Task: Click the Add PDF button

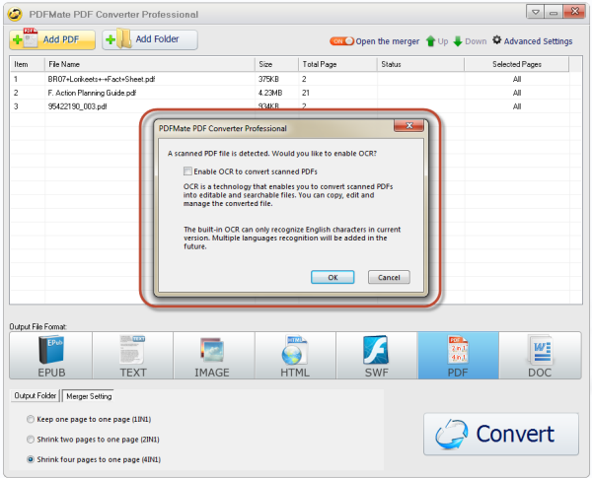Action: pyautogui.click(x=52, y=39)
